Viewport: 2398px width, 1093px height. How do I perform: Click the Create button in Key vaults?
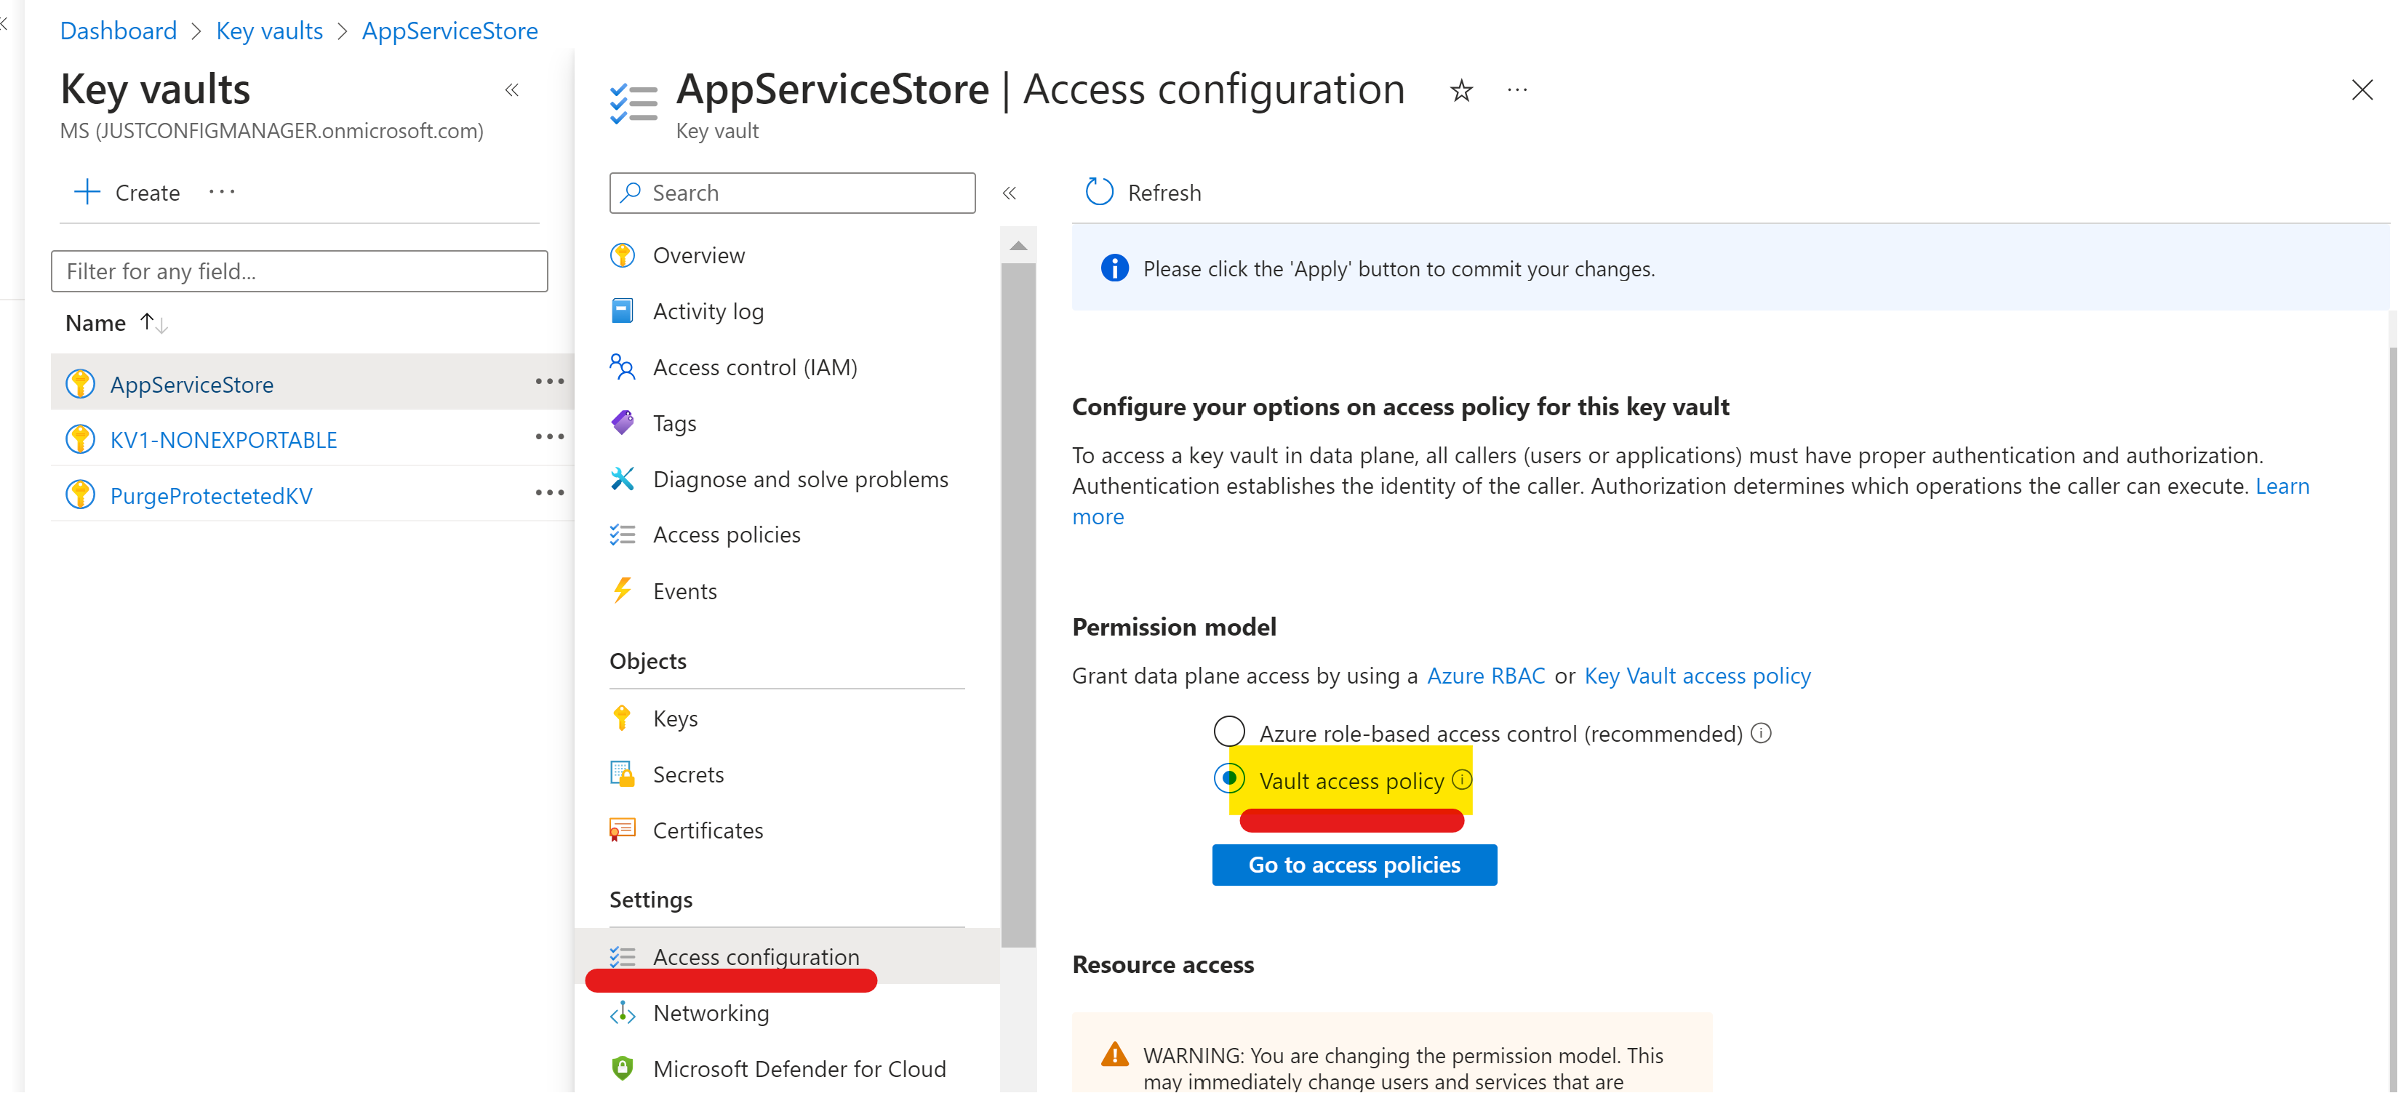(x=127, y=193)
